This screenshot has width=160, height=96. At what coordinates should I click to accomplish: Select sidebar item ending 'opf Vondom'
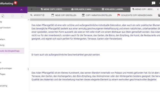5,28
